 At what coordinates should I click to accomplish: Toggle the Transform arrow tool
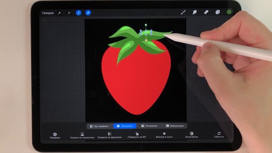[x=88, y=13]
